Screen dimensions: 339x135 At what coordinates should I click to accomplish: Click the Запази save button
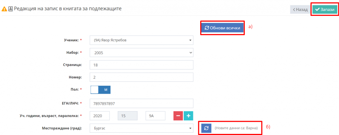tap(325, 10)
